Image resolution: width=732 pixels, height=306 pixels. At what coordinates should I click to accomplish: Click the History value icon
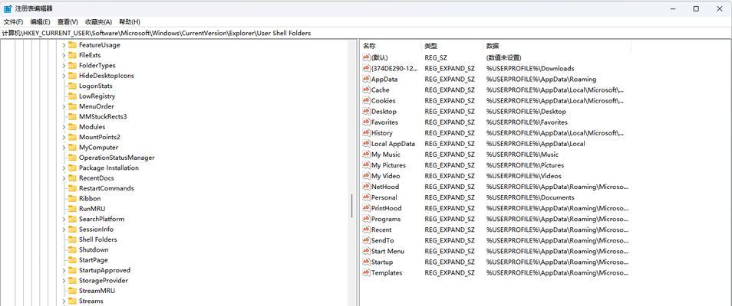click(x=366, y=133)
